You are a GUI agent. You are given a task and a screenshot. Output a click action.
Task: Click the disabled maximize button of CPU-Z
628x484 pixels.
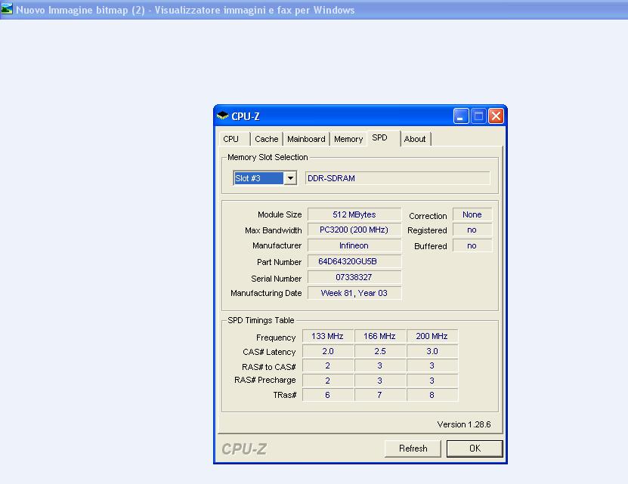tap(478, 116)
